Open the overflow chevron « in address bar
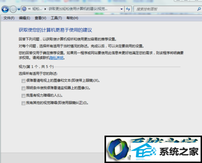The width and height of the screenshot is (202, 163). pos(29,9)
